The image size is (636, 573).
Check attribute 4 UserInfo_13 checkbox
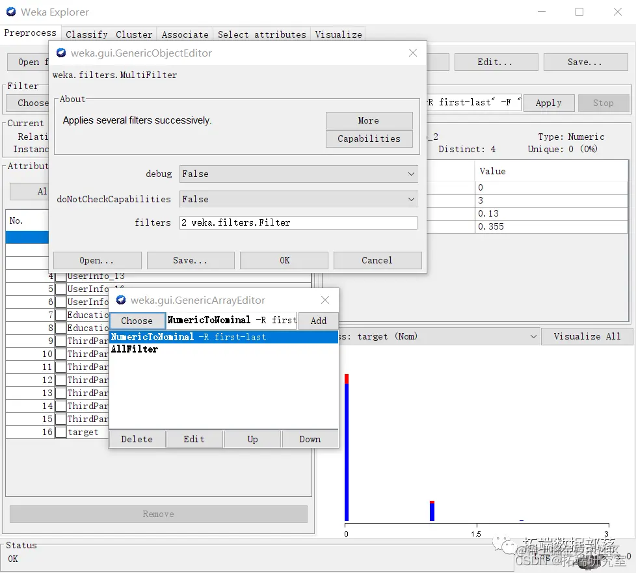60,276
